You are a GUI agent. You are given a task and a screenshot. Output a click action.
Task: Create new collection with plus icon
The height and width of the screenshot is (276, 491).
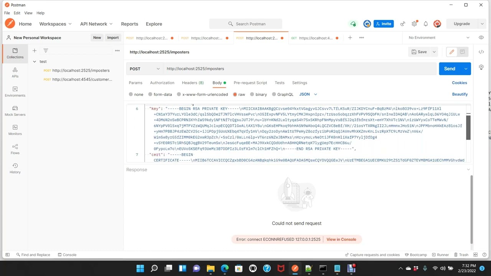(35, 51)
